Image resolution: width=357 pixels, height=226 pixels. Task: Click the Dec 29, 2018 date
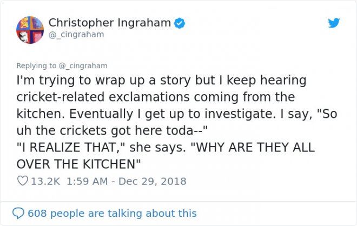153,181
